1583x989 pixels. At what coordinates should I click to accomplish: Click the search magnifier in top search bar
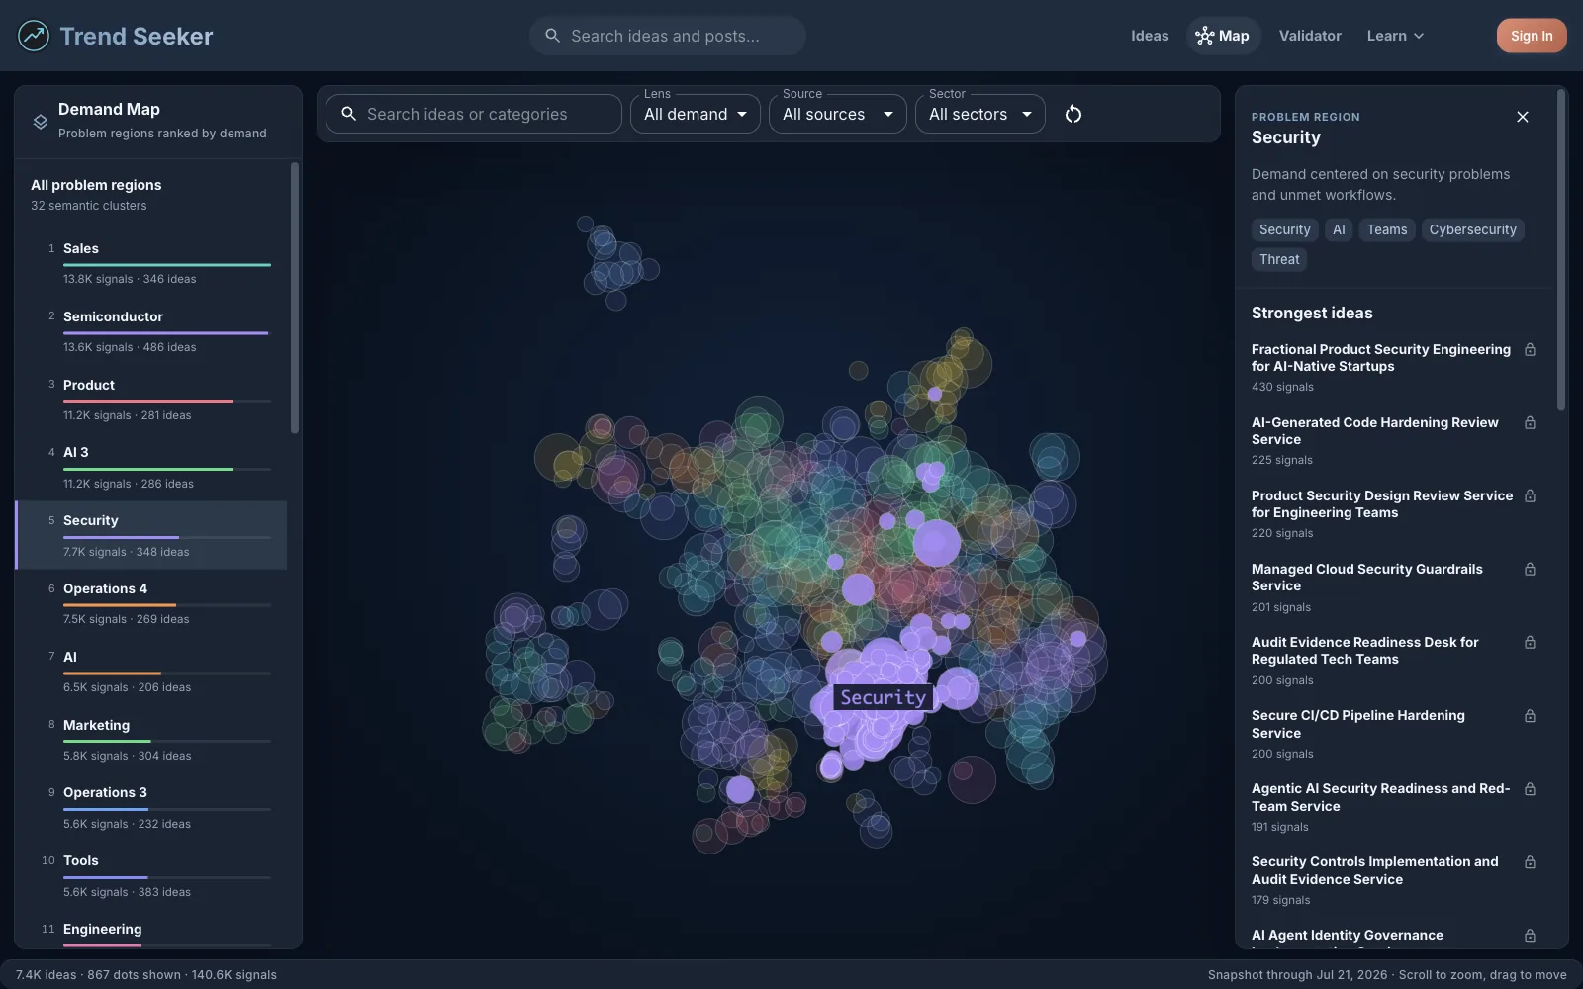[553, 36]
